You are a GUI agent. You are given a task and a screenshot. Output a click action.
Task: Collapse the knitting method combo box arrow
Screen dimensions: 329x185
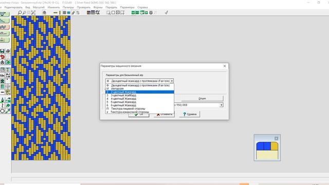[172, 81]
